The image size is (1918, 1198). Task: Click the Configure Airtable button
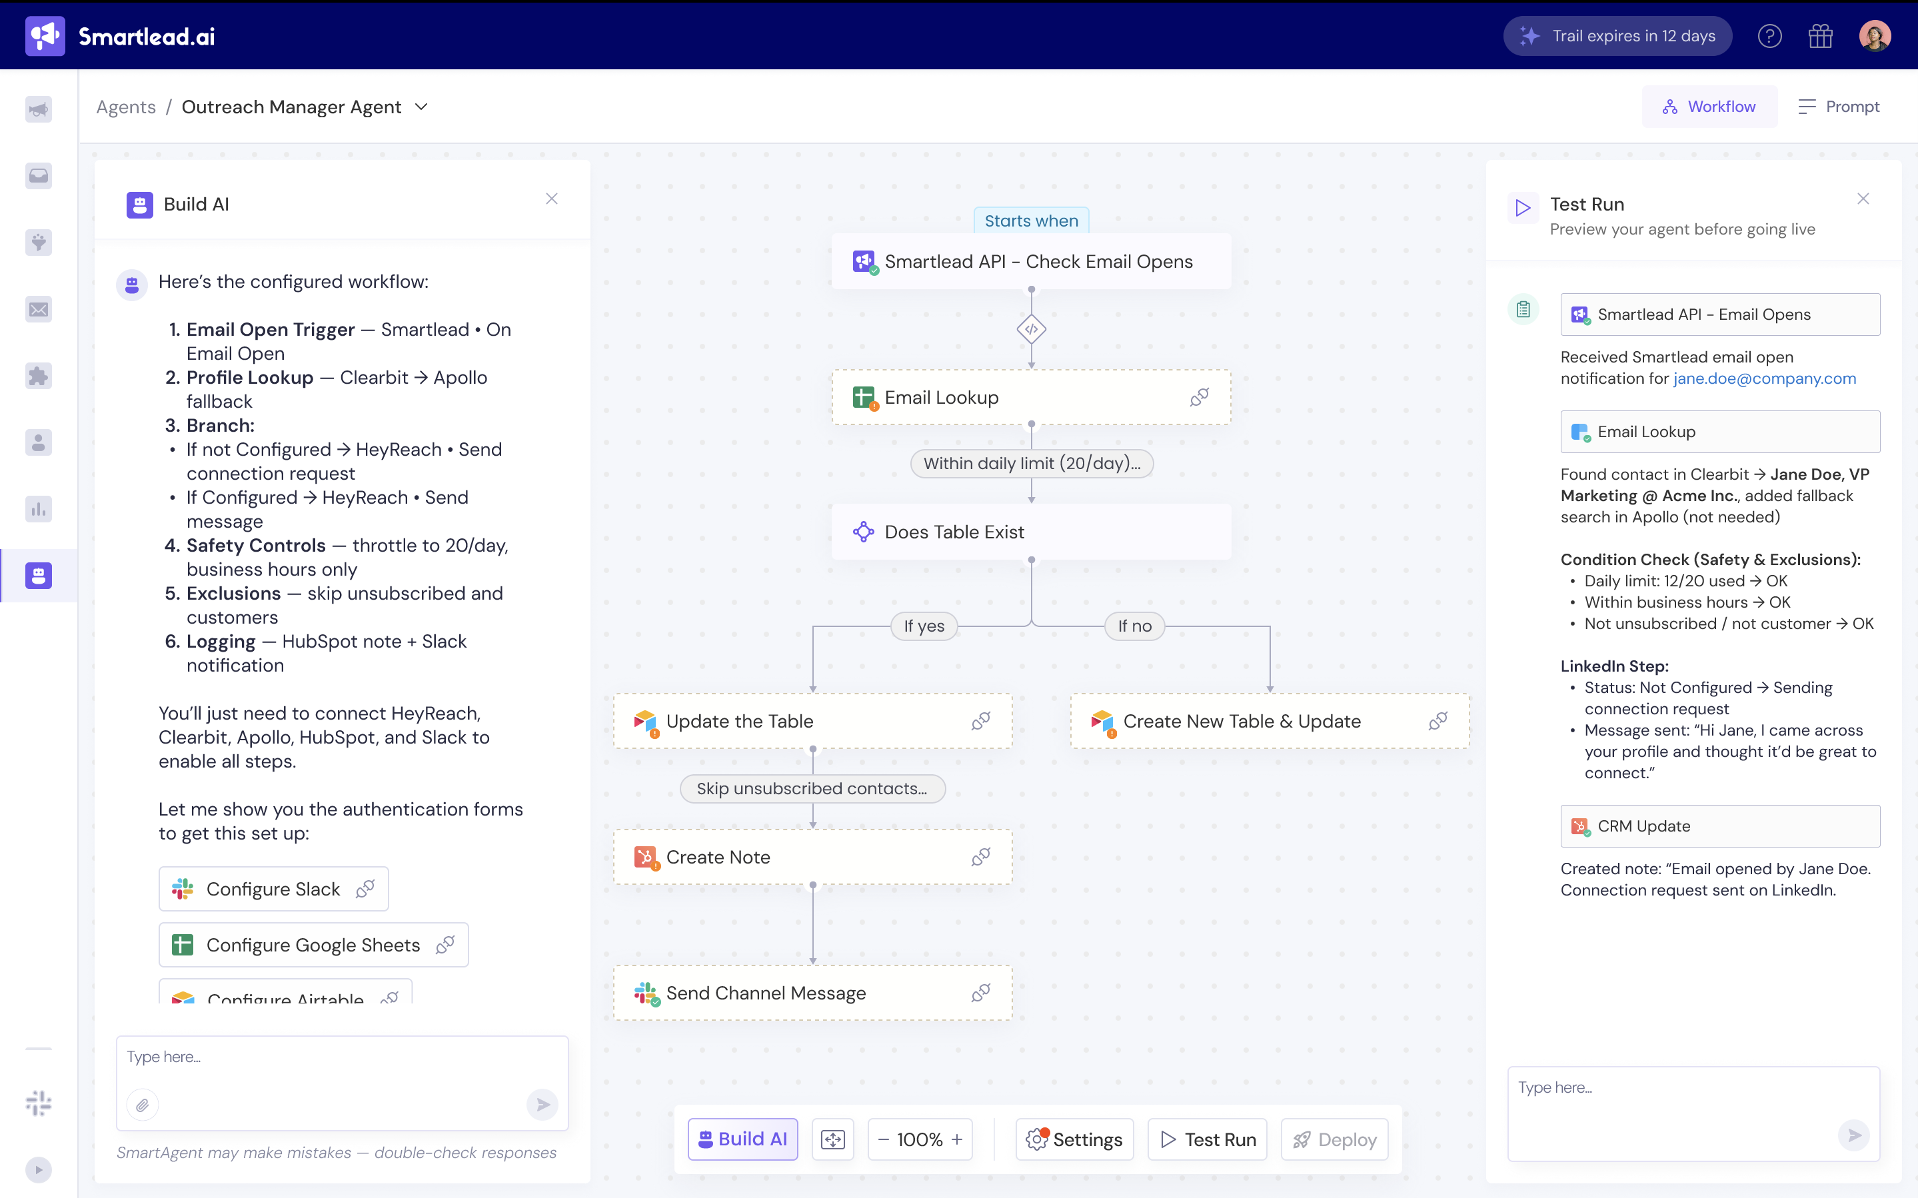pos(285,992)
